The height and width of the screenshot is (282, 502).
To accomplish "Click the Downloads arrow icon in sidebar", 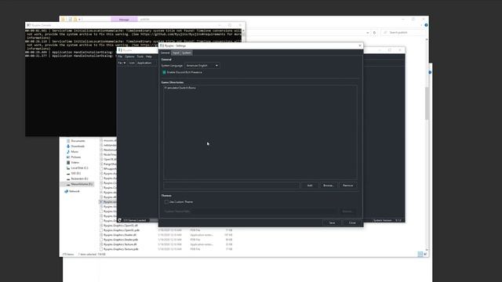I will [68, 146].
